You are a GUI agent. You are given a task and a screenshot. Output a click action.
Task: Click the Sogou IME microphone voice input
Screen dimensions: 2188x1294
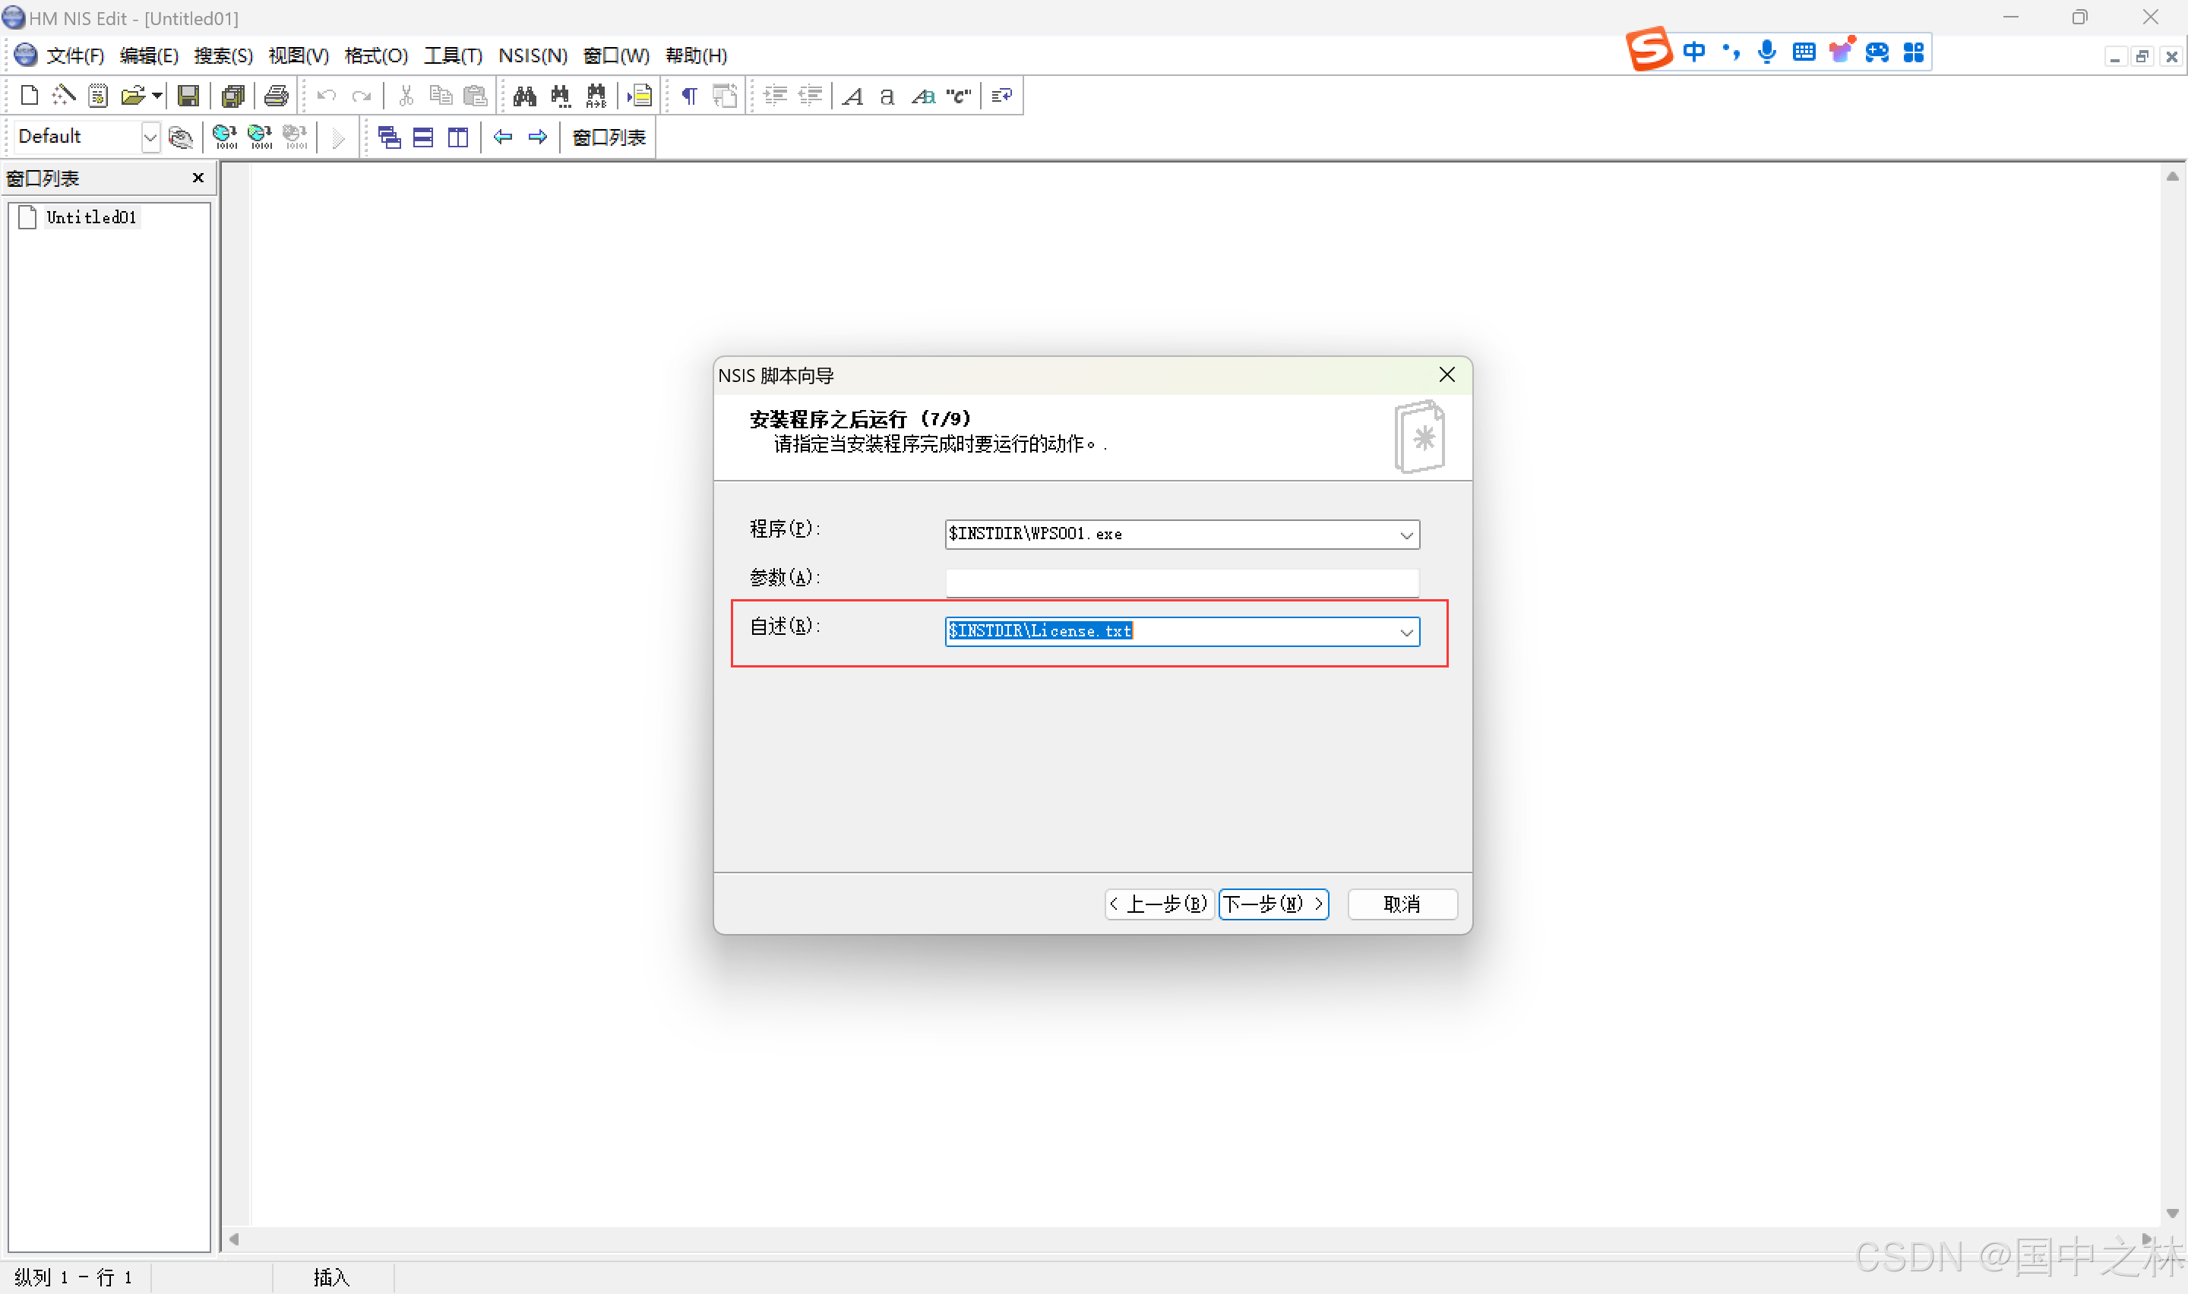1767,52
